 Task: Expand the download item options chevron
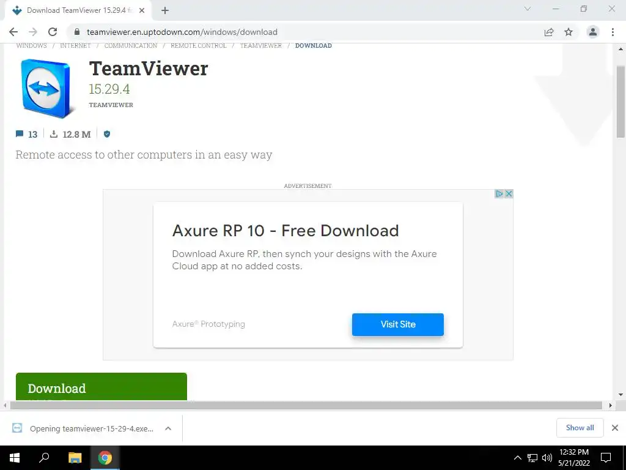(x=168, y=428)
